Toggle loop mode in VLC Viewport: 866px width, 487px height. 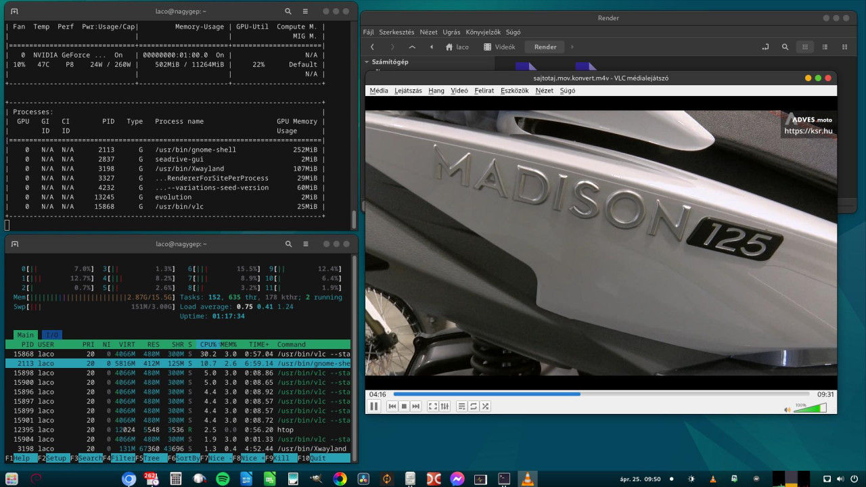pyautogui.click(x=474, y=406)
